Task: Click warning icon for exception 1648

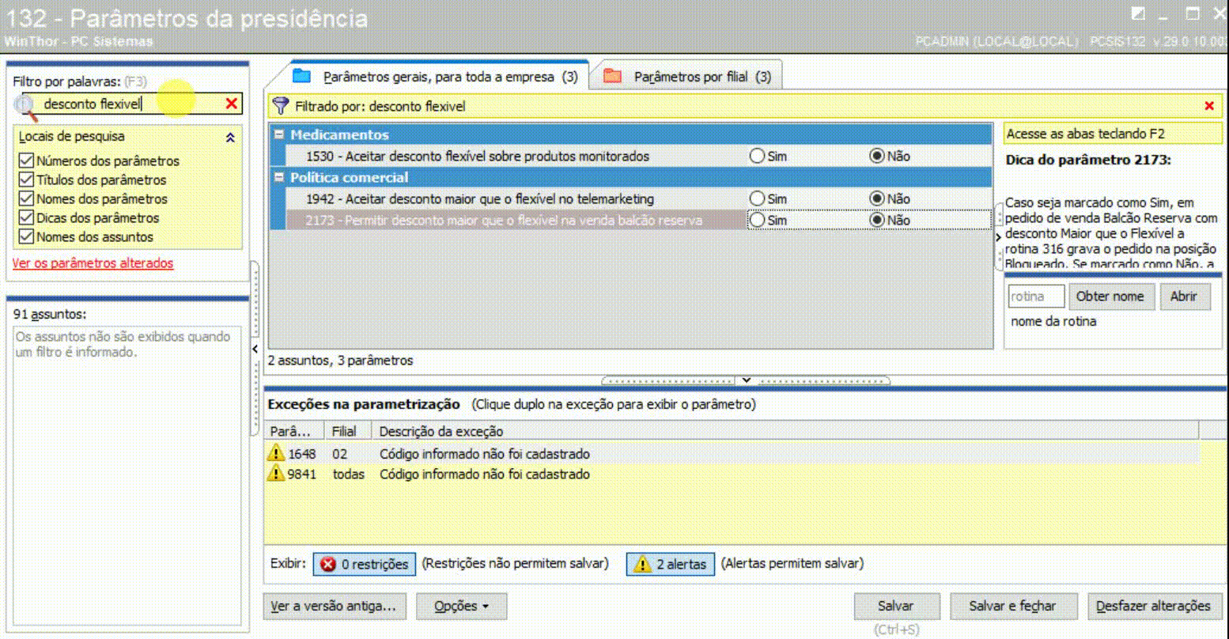Action: (275, 453)
